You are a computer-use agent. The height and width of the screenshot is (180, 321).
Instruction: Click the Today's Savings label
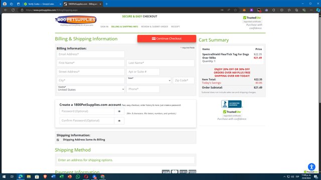tap(212, 83)
